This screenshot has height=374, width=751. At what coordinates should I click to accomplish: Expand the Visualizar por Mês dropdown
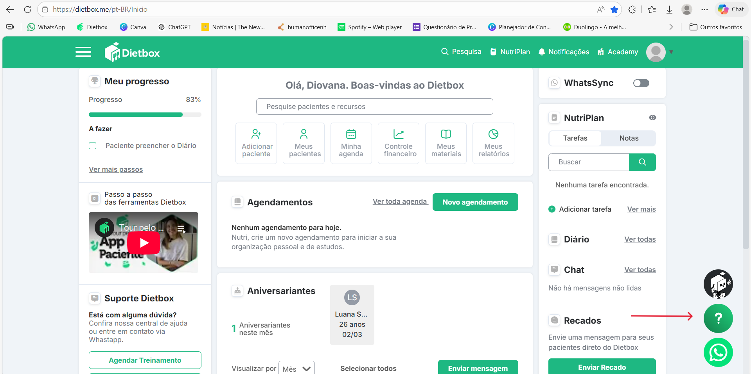coord(296,369)
